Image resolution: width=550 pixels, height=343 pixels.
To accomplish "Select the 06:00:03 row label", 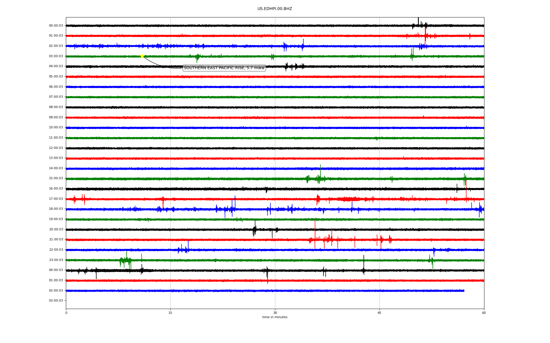I will point(56,87).
